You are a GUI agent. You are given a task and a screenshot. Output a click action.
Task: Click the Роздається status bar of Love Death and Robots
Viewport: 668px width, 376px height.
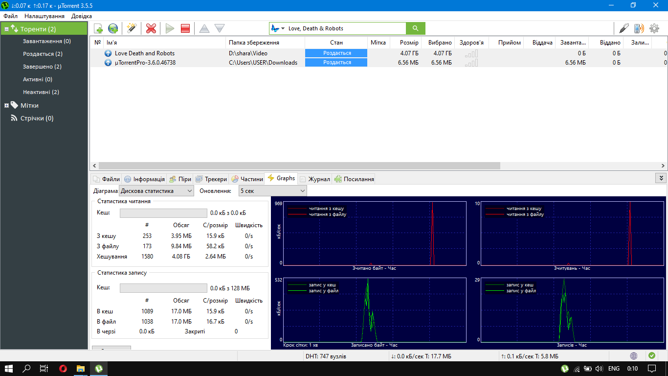[336, 53]
